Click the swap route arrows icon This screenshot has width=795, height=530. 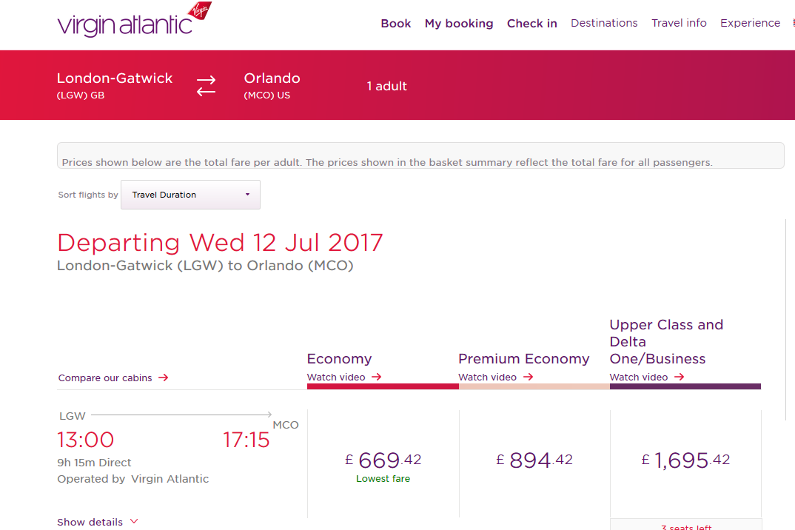206,86
